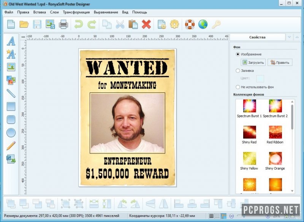Copy the selected object
Viewport: 304px width, 222px height.
coord(107,24)
